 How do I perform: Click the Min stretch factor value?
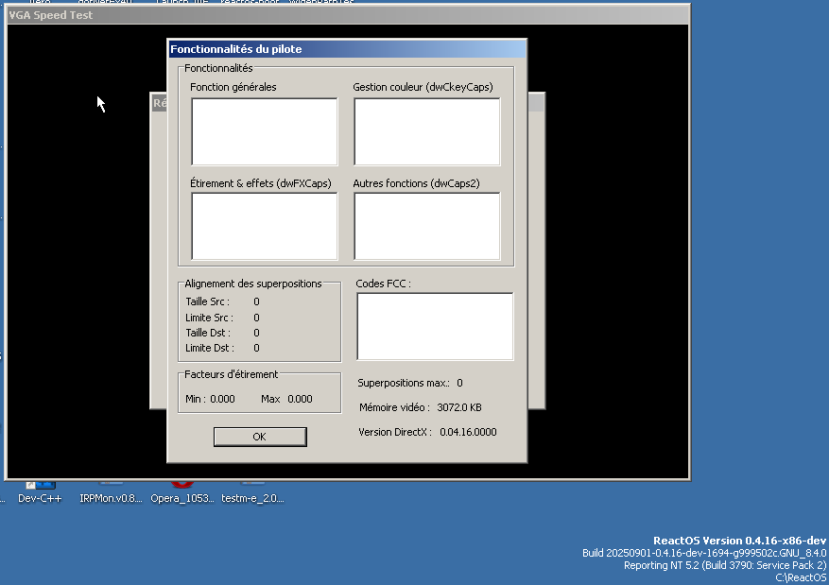(222, 399)
